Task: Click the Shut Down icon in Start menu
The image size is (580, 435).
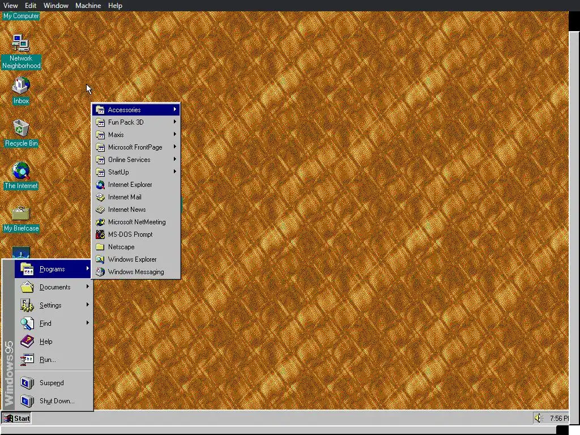Action: click(27, 401)
